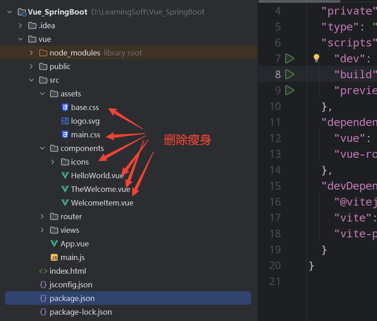377x321 pixels.
Task: Open the yellow intention bulb on line 7
Action: [x=316, y=58]
